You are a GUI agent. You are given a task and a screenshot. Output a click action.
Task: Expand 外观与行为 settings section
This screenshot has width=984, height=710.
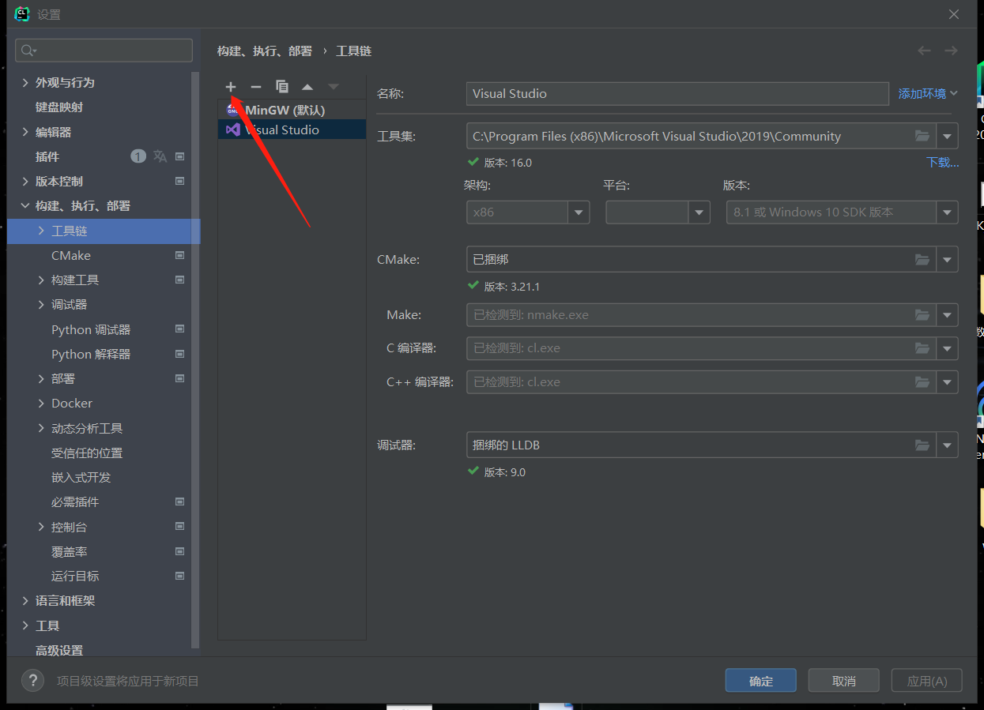click(25, 82)
